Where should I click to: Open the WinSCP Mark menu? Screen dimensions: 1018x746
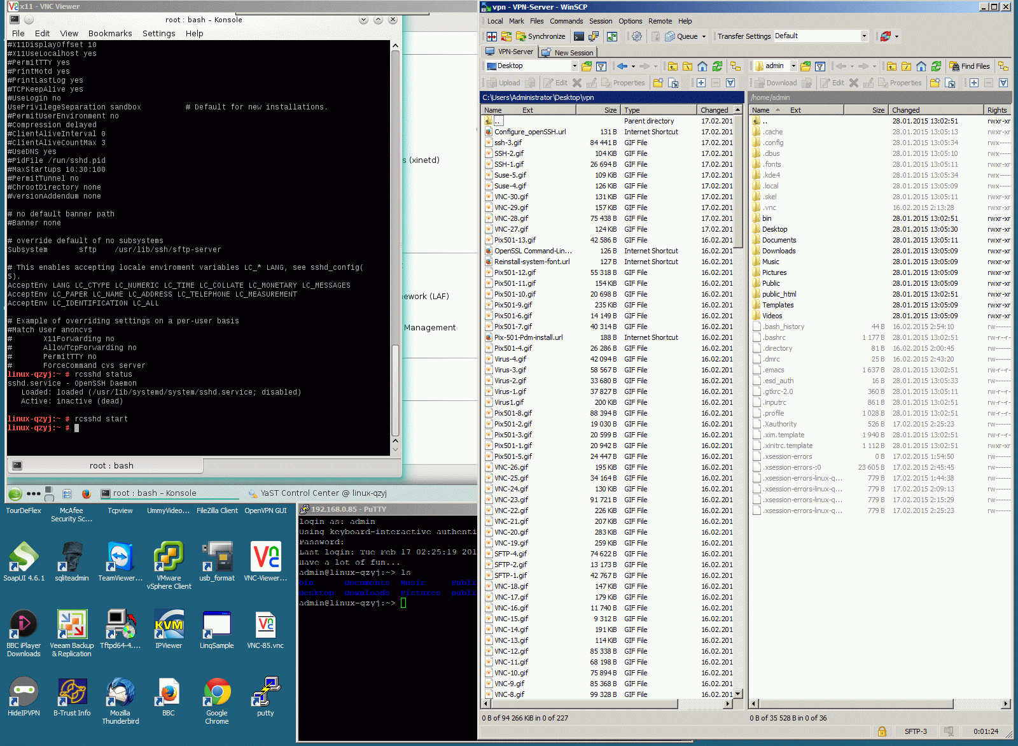coord(517,21)
